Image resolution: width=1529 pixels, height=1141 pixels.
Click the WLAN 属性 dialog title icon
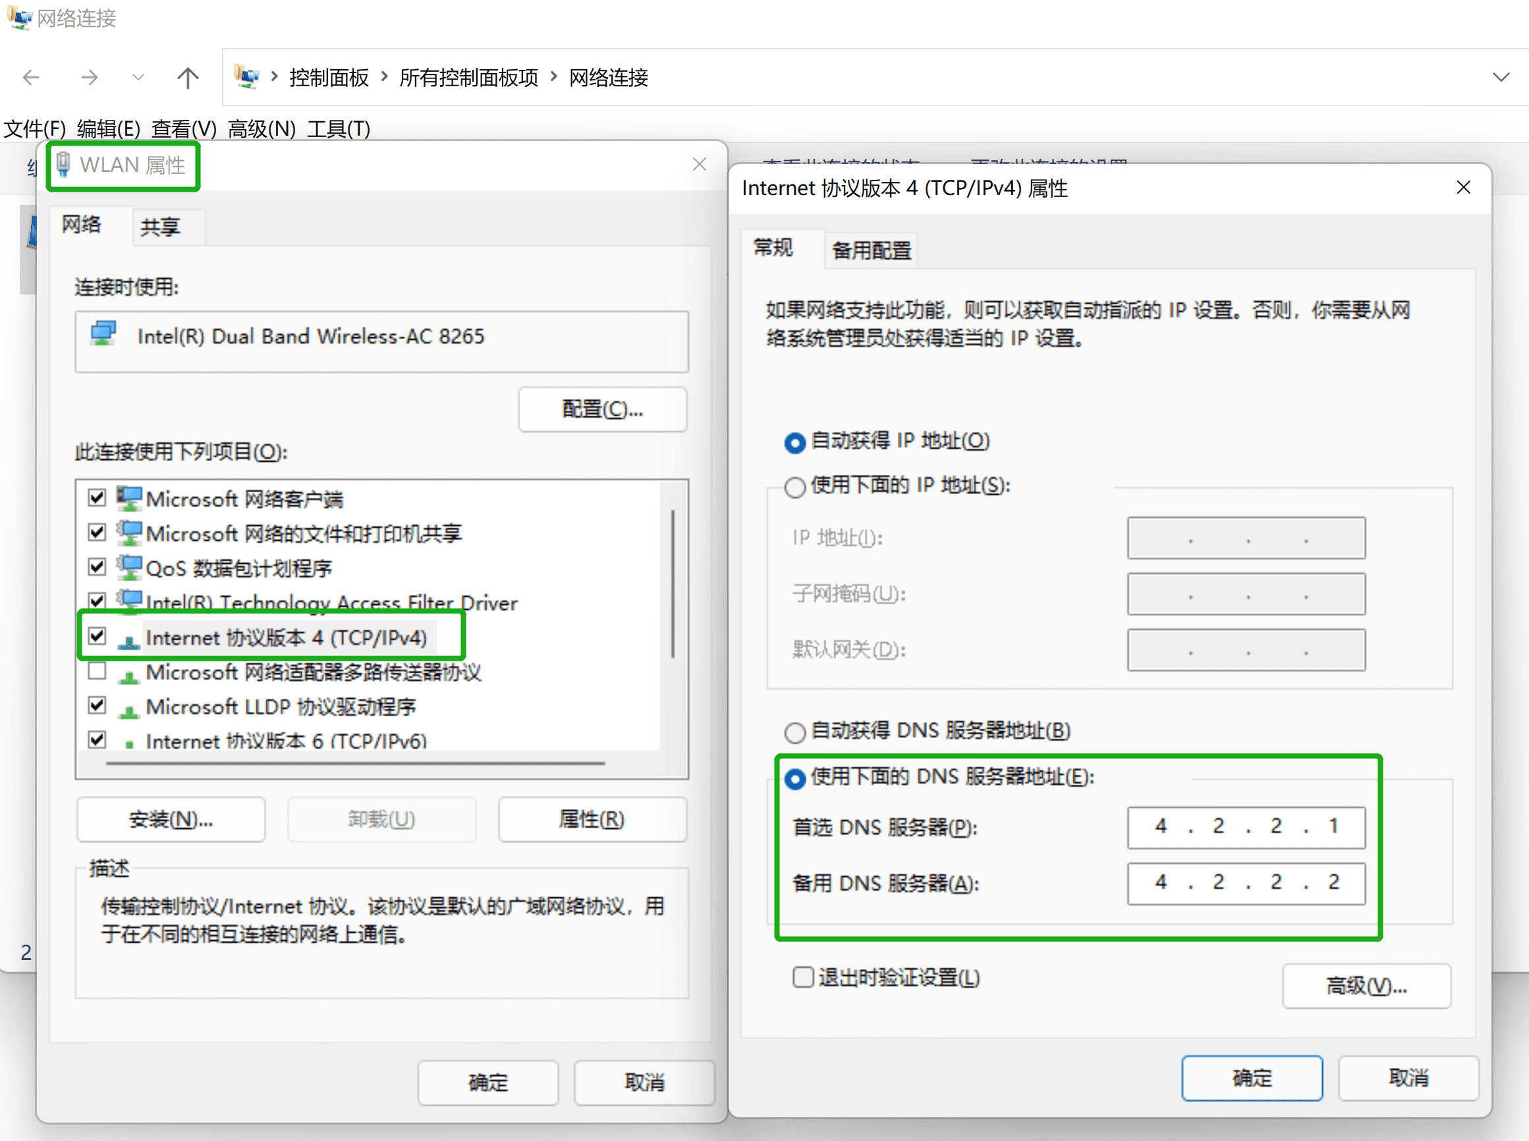pos(64,165)
